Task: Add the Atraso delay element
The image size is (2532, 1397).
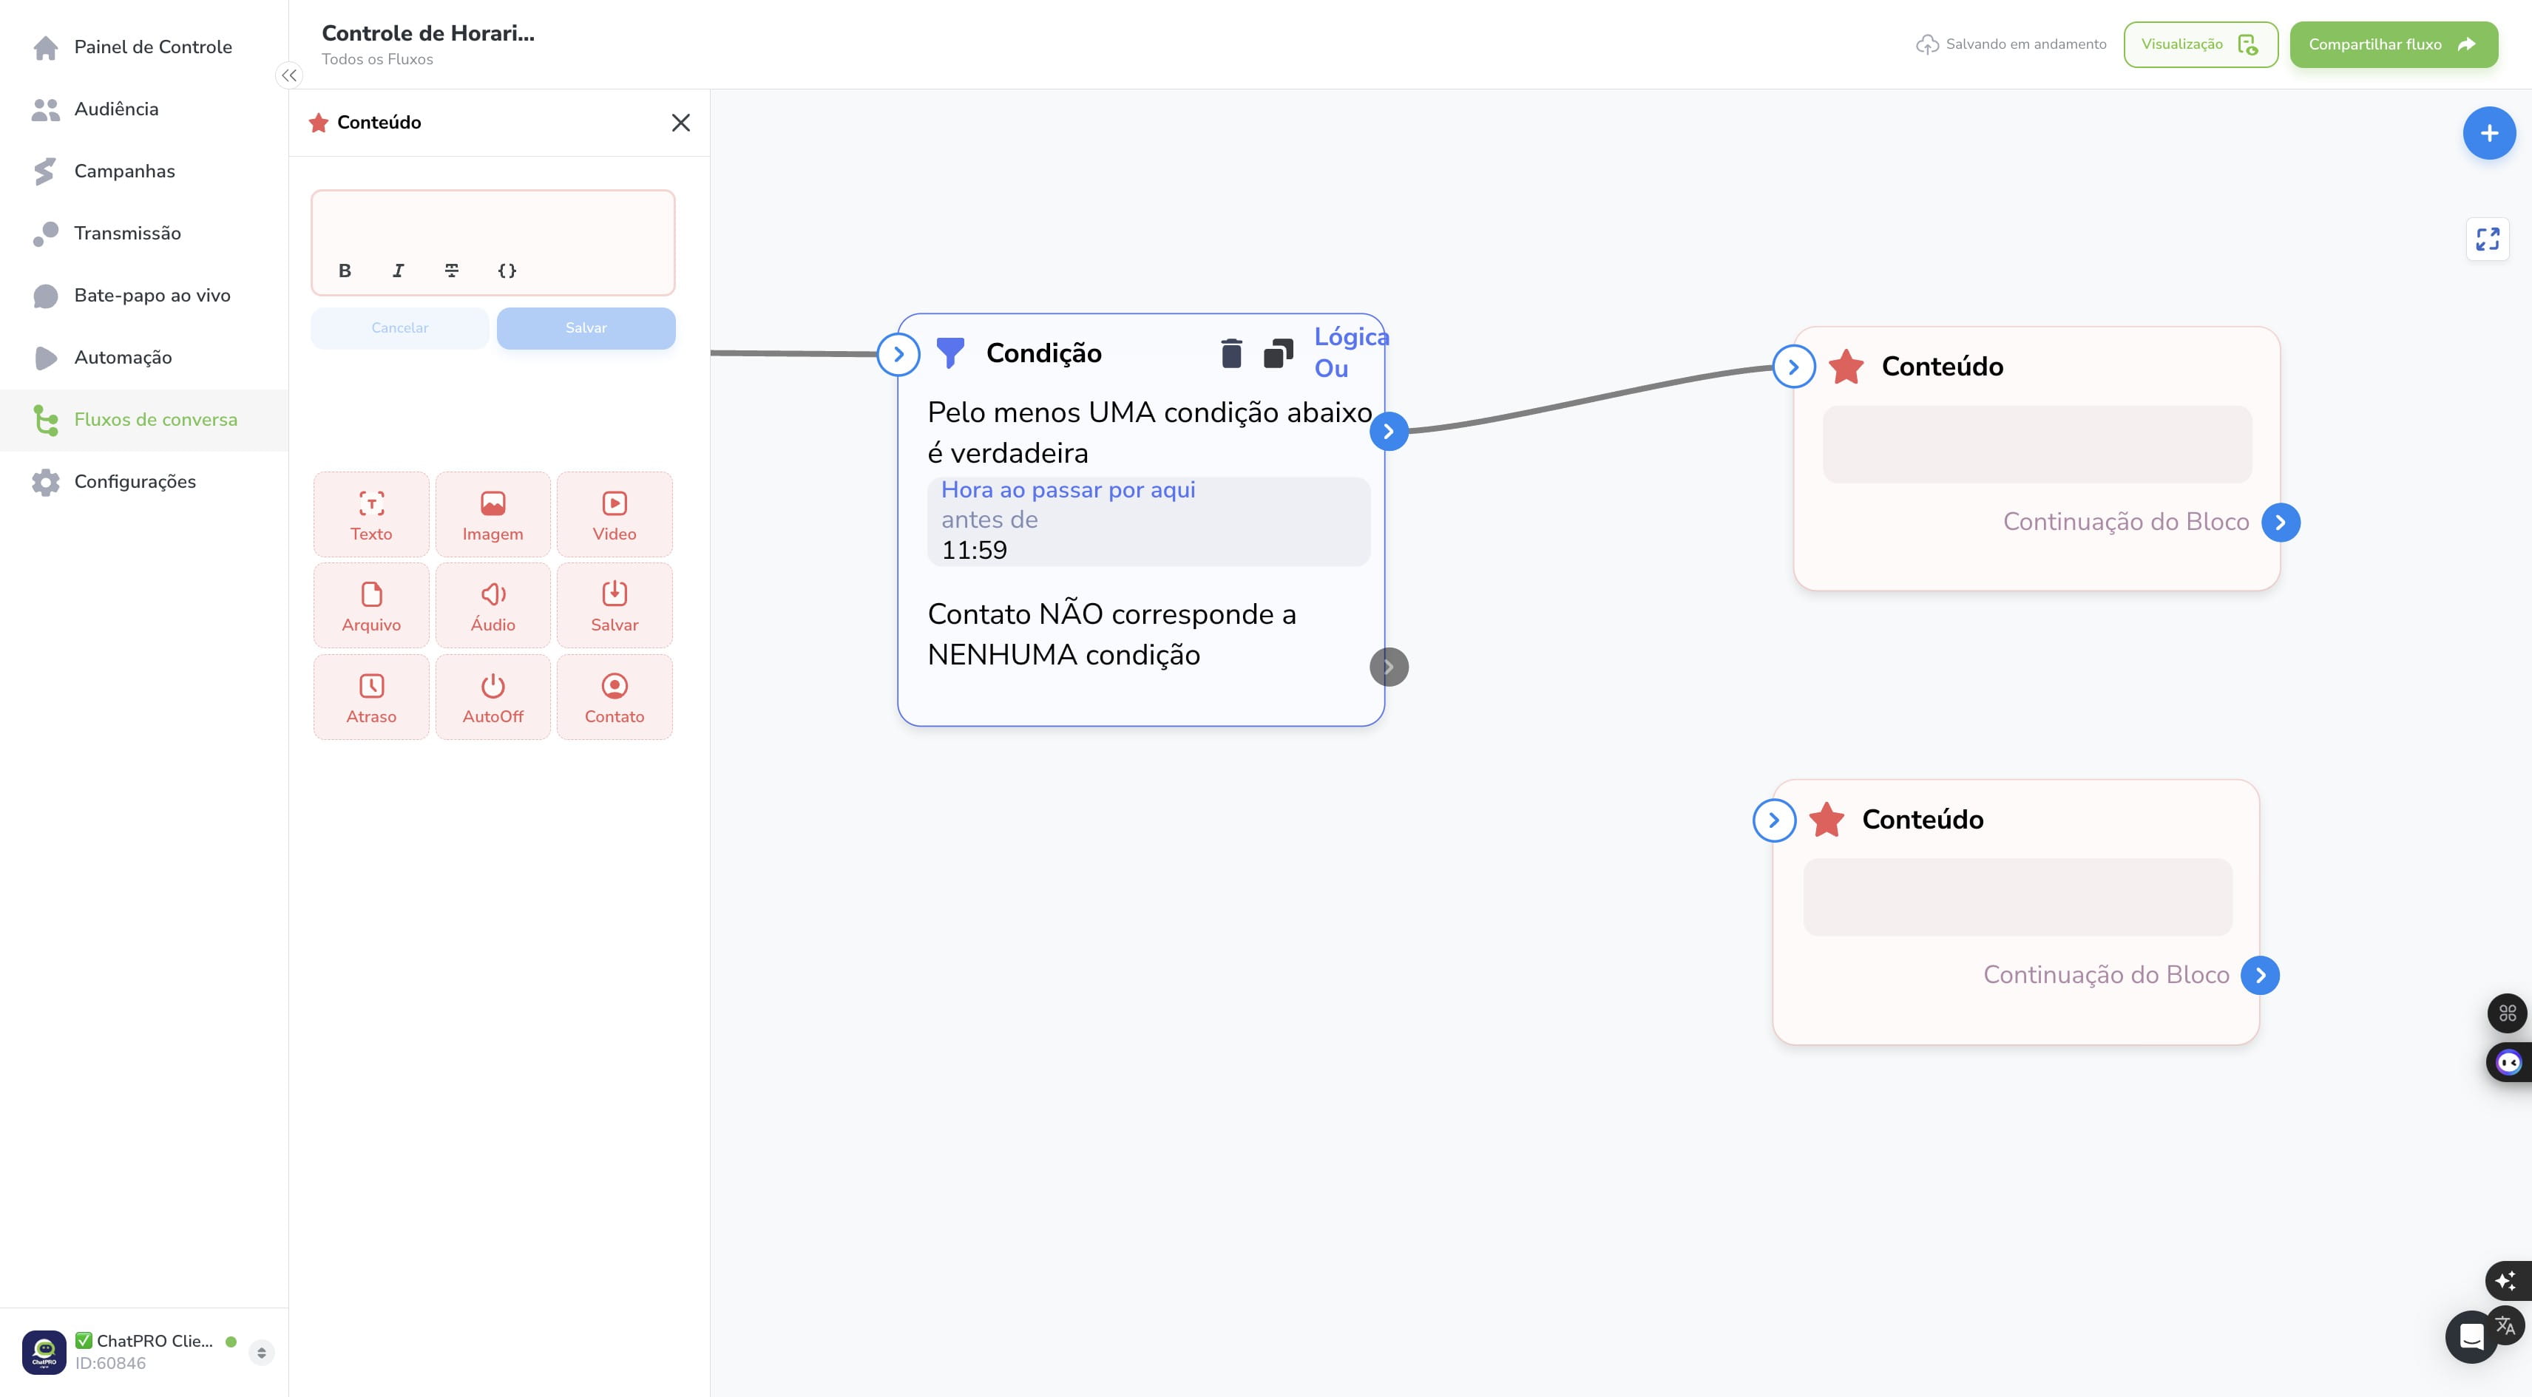Action: 371,698
